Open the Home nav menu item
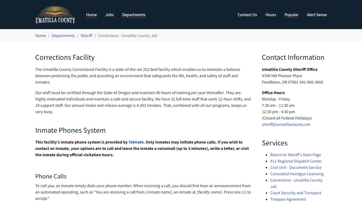Viewport: 362px width, 203px height. click(x=91, y=15)
